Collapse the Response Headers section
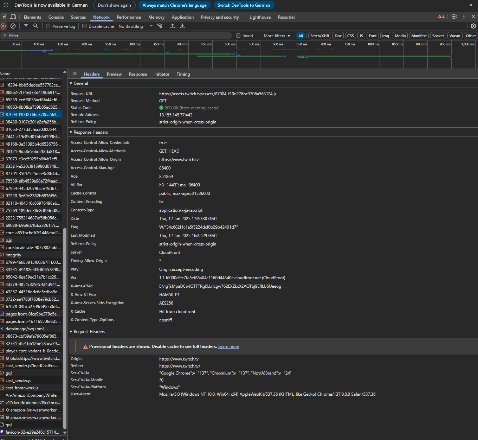Viewport: 478px width, 440px height. tap(90, 132)
